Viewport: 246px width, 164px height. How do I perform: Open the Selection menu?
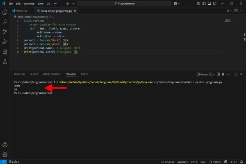click(29, 4)
